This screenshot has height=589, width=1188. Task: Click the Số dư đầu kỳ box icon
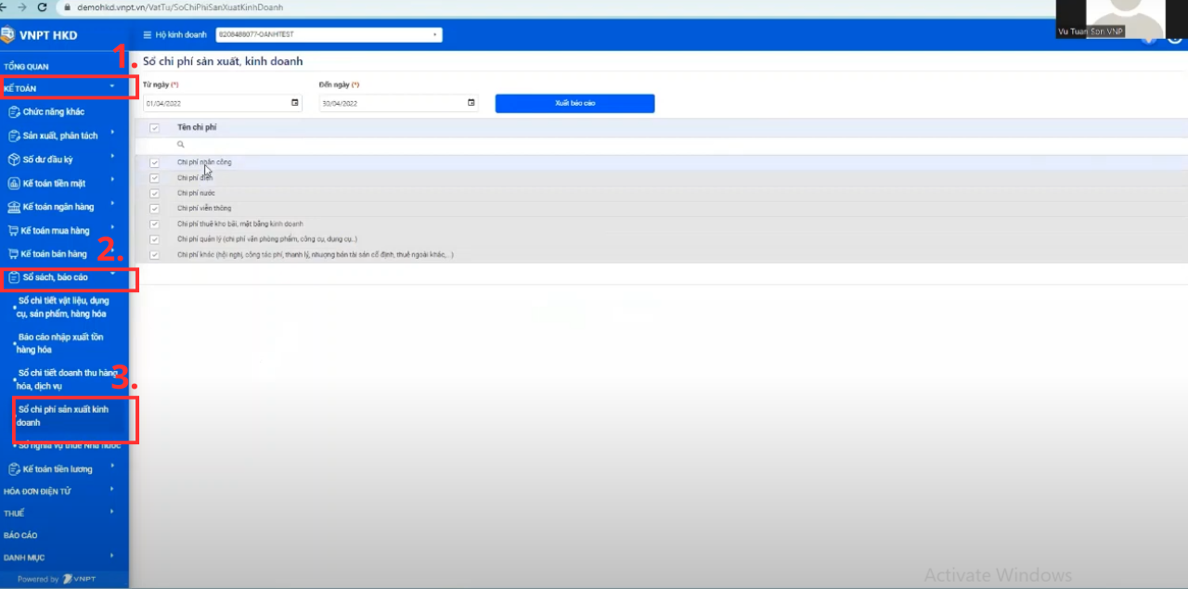[13, 160]
